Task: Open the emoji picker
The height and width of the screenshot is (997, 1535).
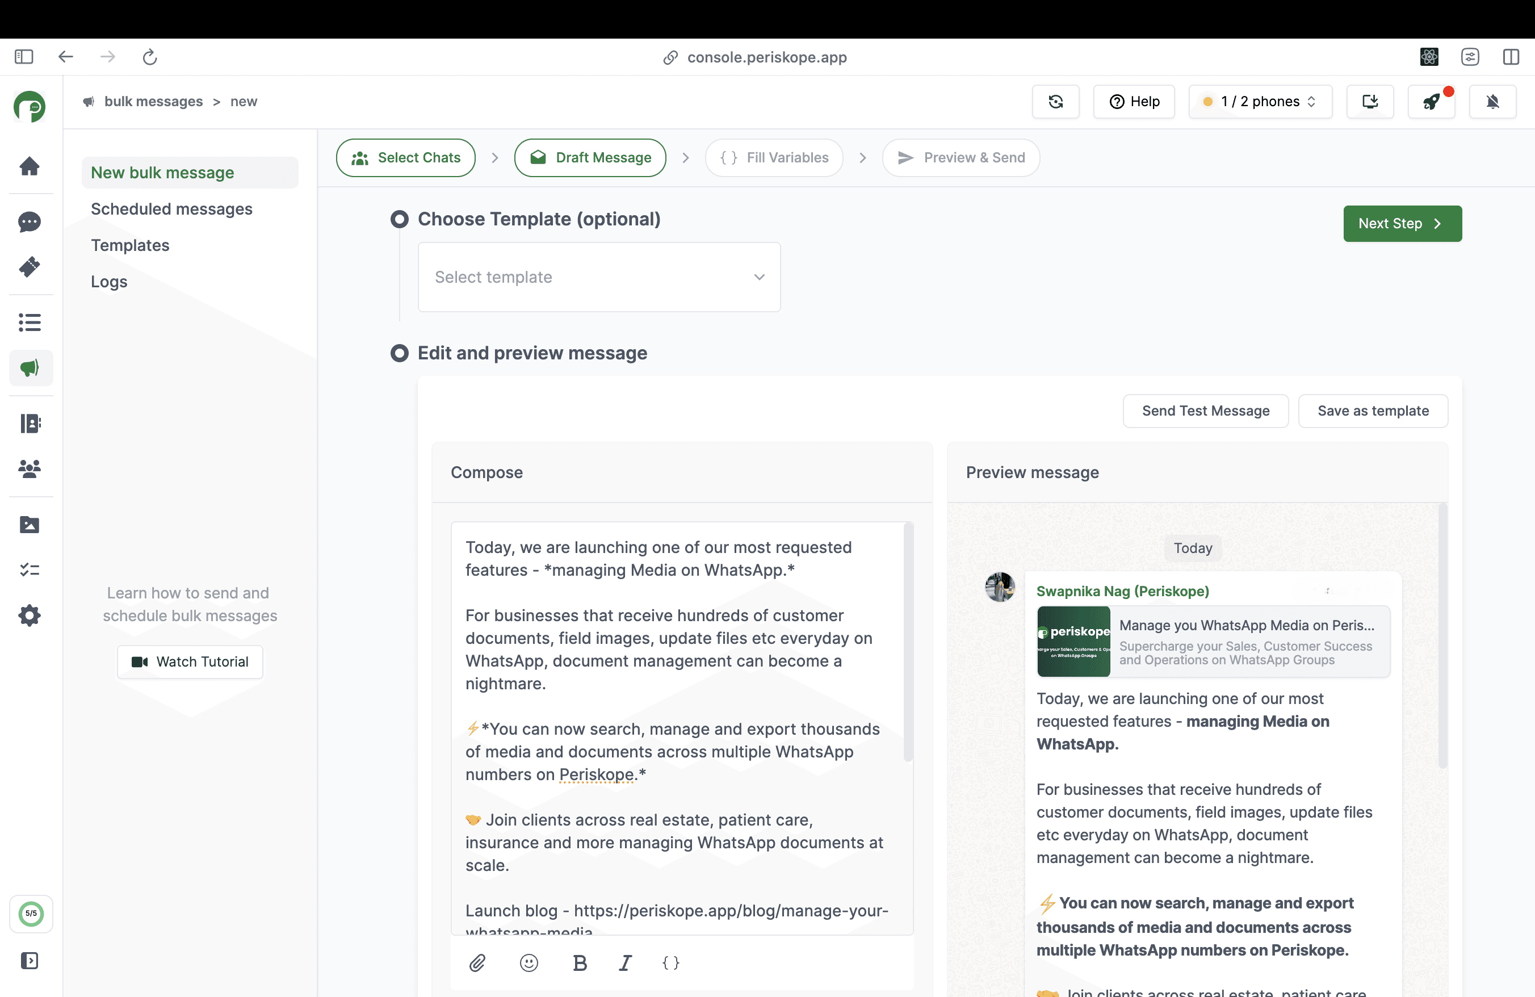Action: tap(529, 963)
